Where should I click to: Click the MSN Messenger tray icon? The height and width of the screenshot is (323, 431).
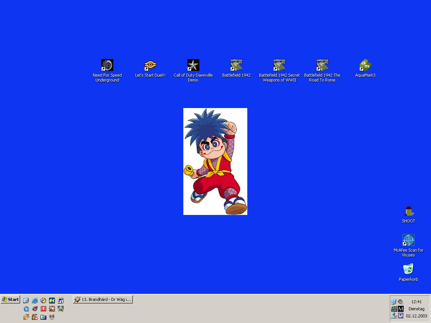pos(394,316)
